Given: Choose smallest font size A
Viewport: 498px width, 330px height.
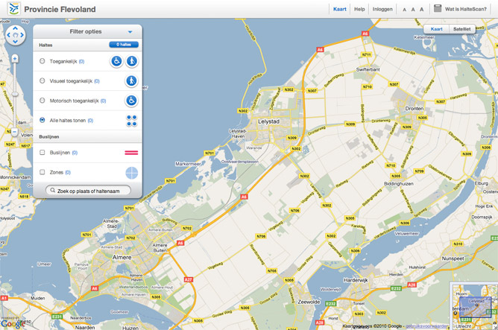Looking at the screenshot, I should (404, 10).
